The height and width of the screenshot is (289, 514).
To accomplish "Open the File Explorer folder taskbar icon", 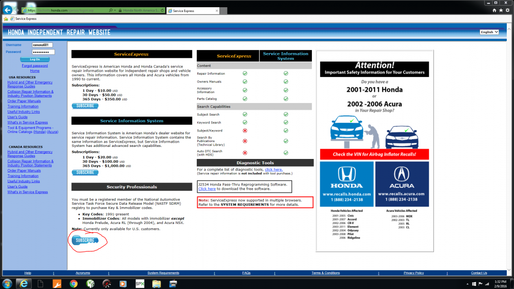I will [156, 284].
